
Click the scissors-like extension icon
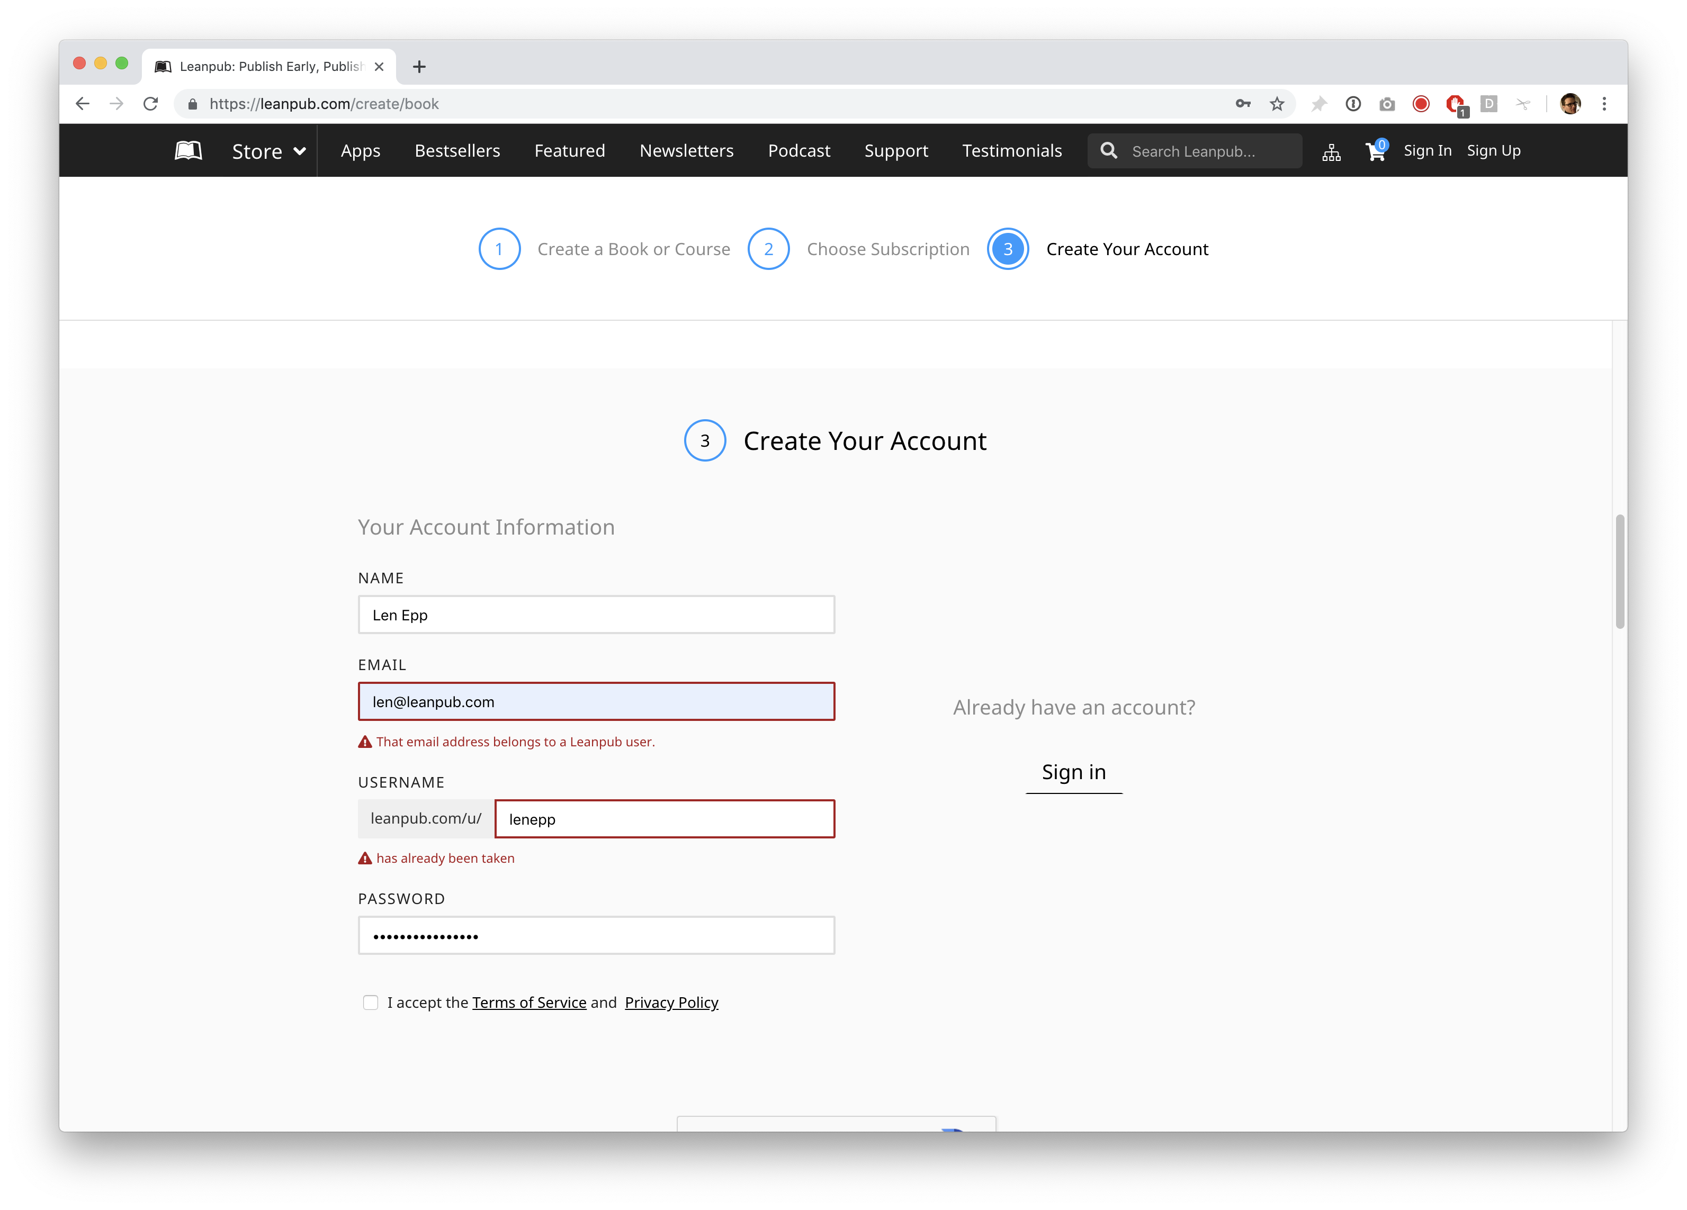(x=1523, y=103)
